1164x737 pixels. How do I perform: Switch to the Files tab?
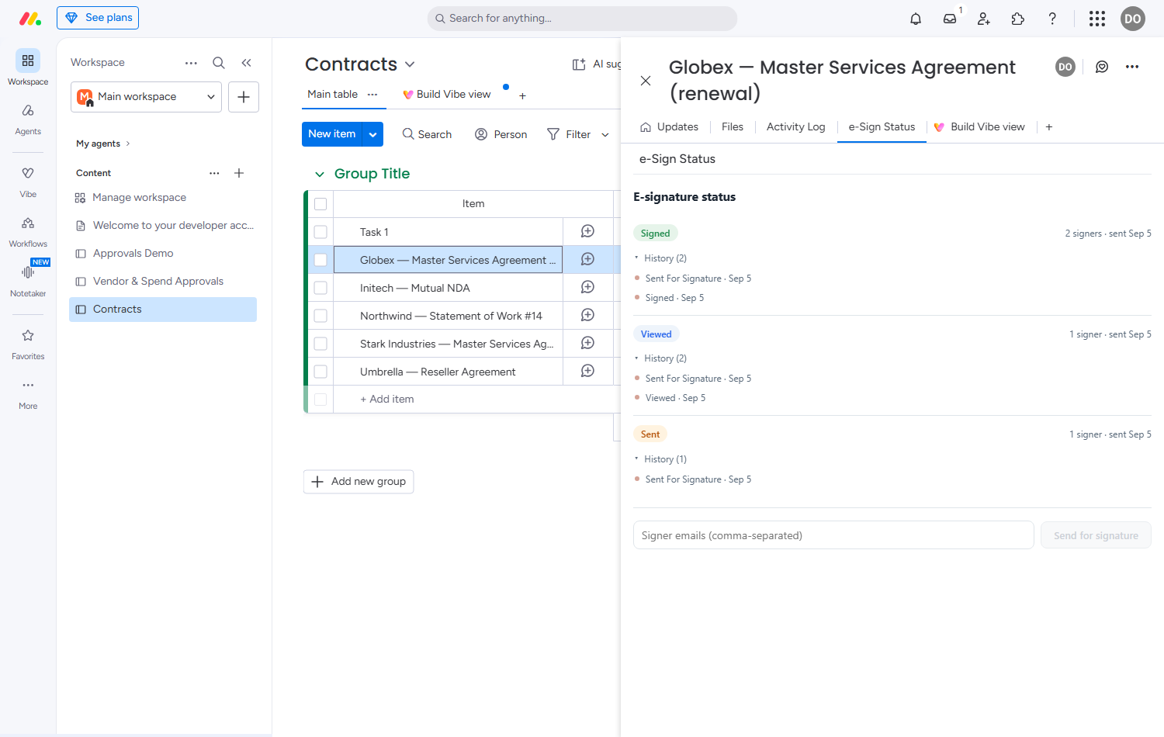pos(733,127)
